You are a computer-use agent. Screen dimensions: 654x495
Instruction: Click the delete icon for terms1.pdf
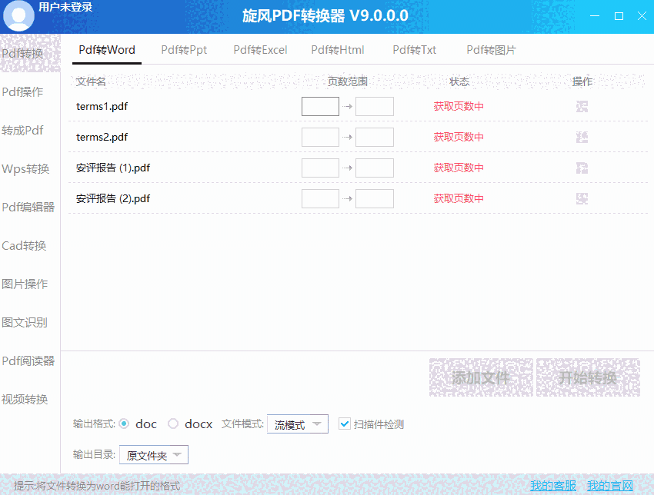point(582,106)
